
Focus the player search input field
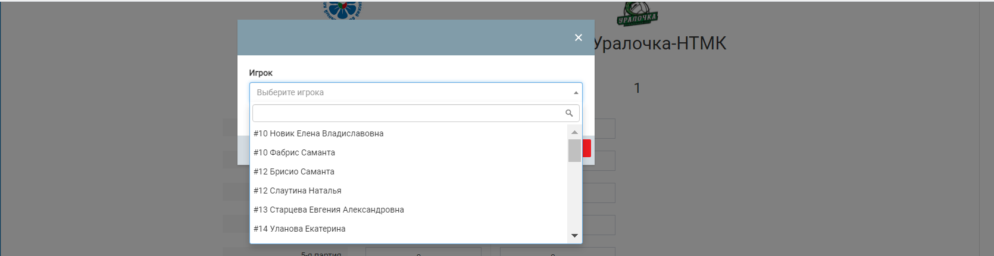[x=408, y=113]
